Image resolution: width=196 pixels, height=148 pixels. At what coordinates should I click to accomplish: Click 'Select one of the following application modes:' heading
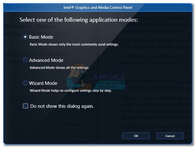coord(79,20)
